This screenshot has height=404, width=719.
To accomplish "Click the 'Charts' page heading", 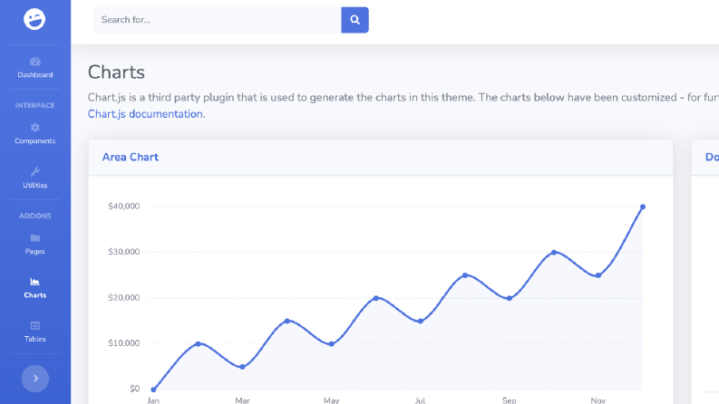I will pyautogui.click(x=116, y=72).
